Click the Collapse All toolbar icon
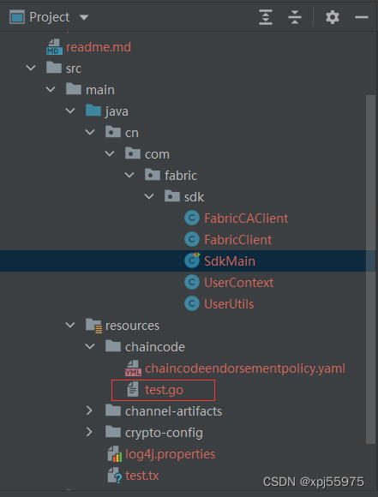 pyautogui.click(x=295, y=17)
